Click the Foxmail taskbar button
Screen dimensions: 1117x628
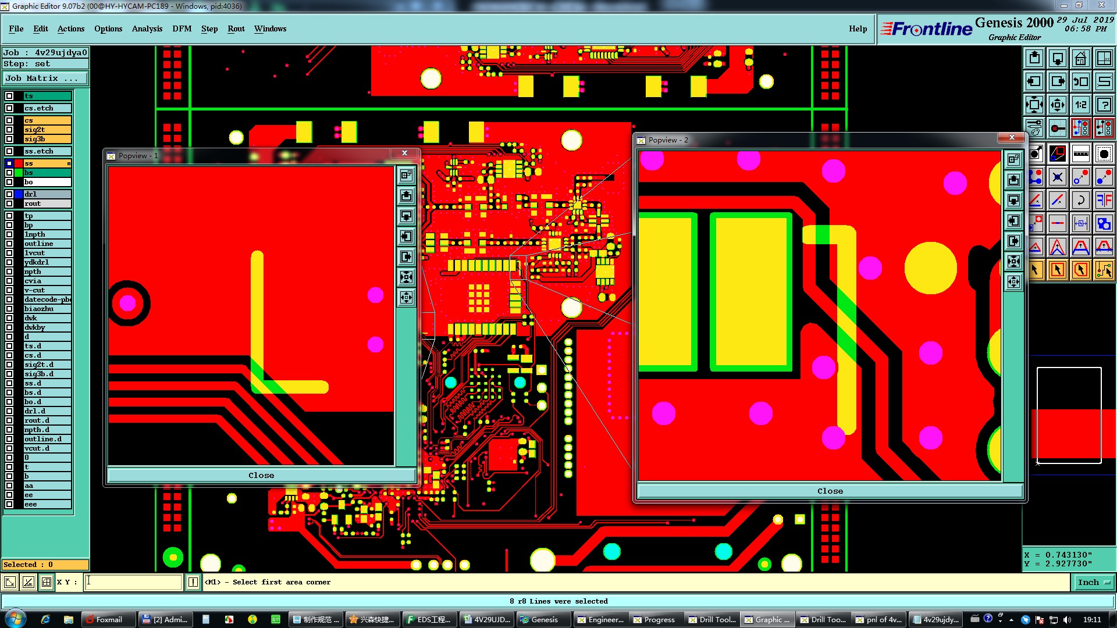coord(108,620)
